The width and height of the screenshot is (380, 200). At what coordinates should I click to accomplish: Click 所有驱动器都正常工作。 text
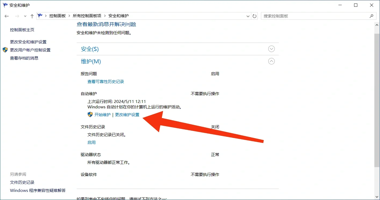coord(109,163)
